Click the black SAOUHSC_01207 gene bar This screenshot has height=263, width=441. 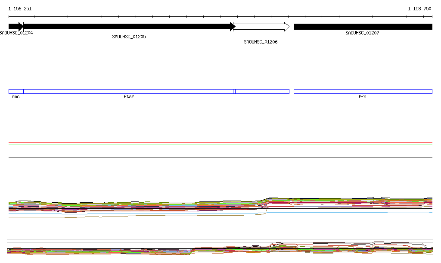[x=363, y=27]
